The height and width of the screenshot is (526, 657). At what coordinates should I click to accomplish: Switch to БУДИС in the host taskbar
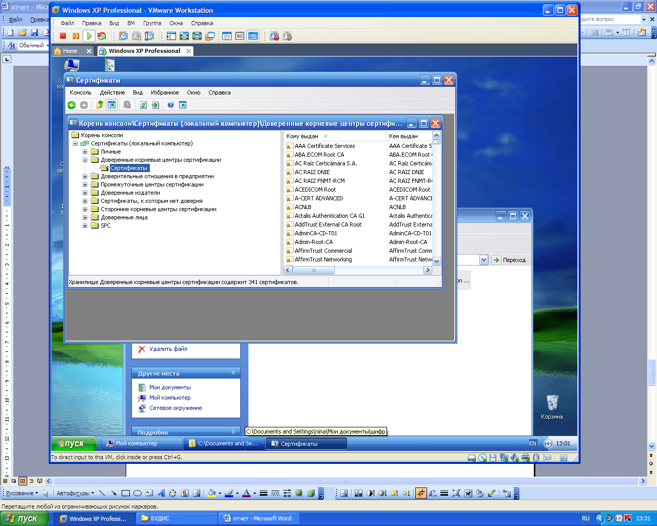tap(178, 518)
